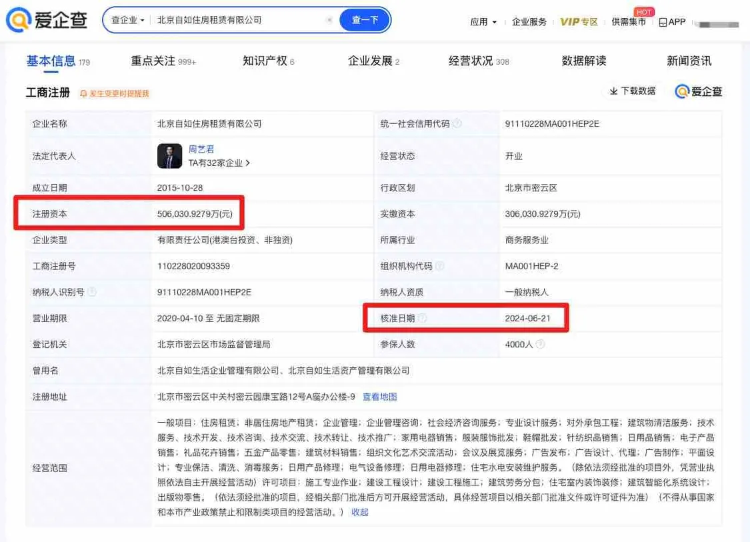Collapse business scope with 收起
This screenshot has width=750, height=542.
coord(360,513)
